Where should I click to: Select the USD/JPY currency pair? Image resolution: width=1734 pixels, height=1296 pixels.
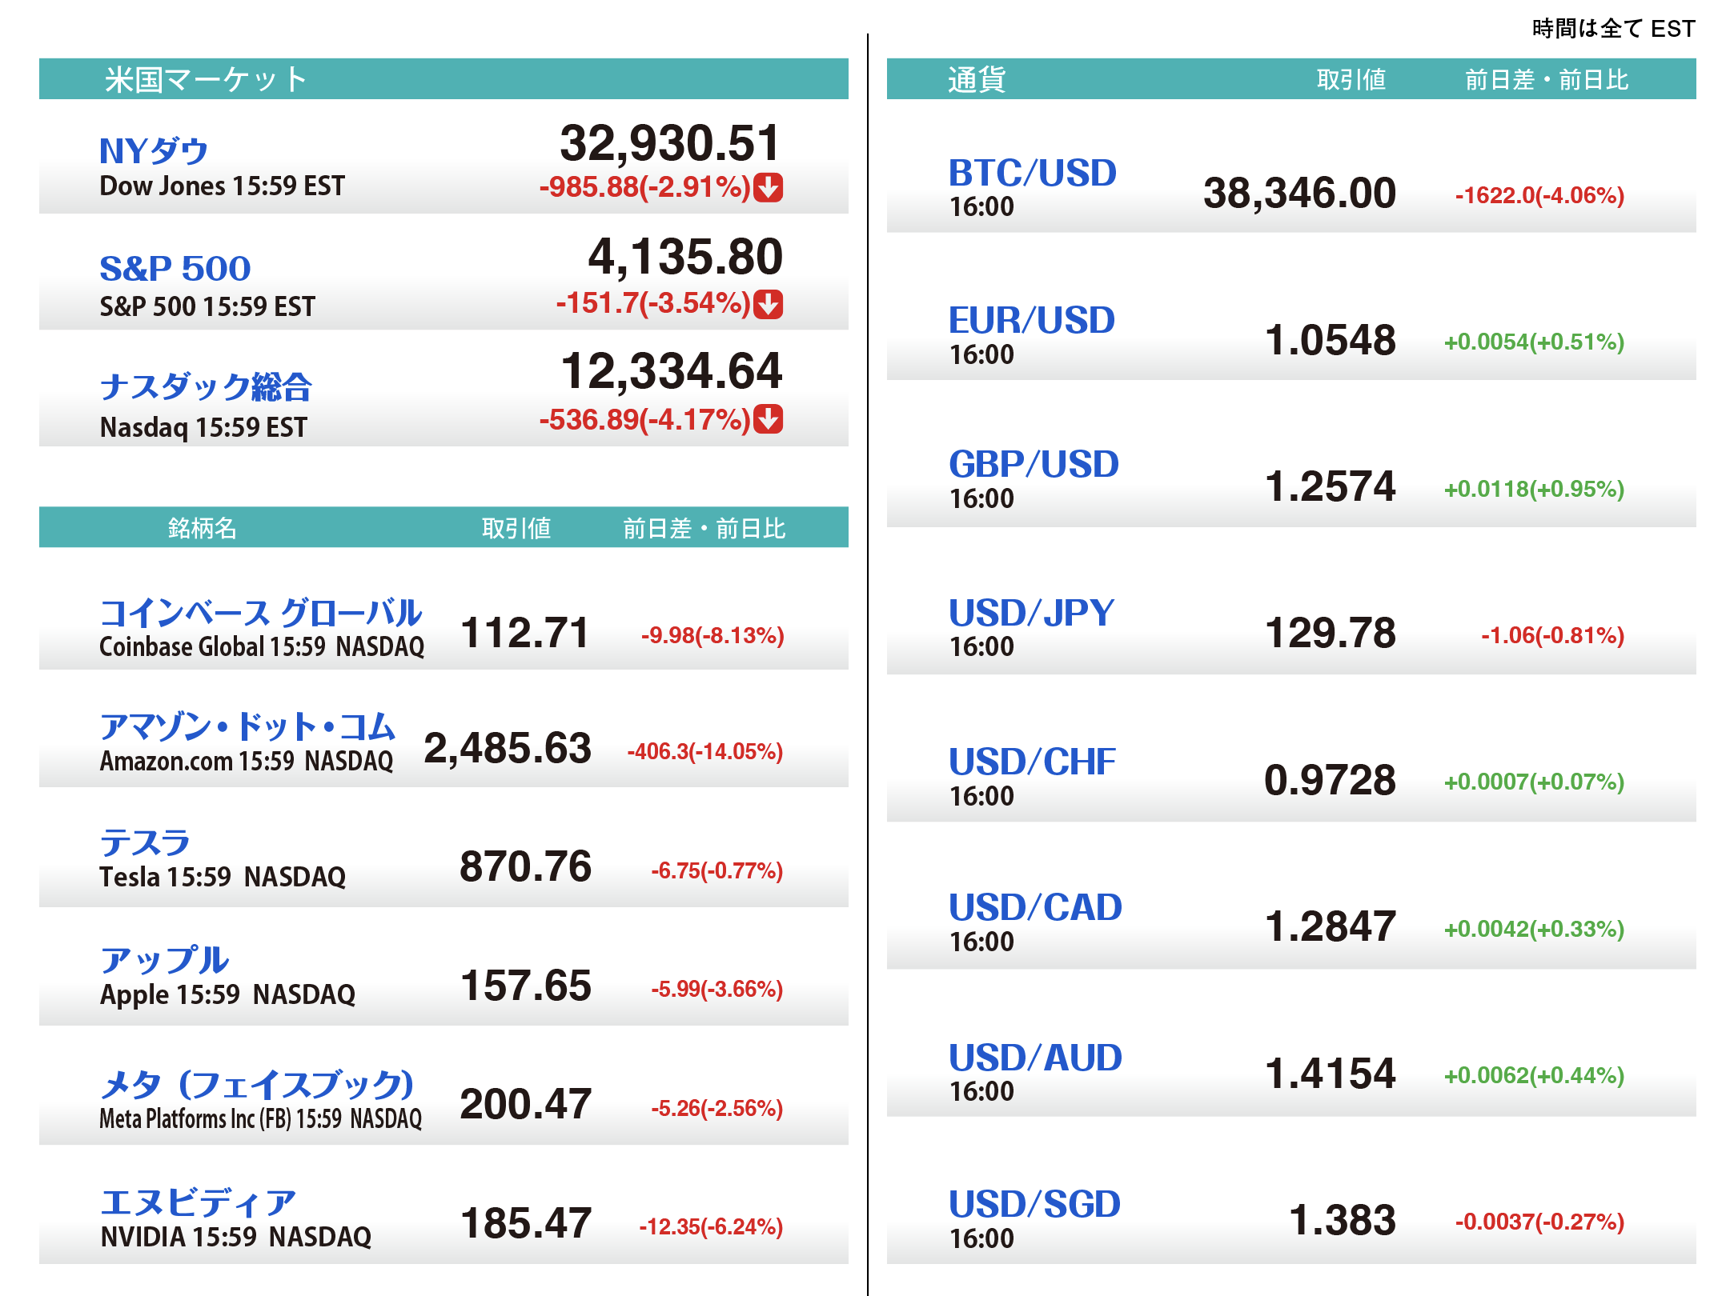(x=1031, y=613)
